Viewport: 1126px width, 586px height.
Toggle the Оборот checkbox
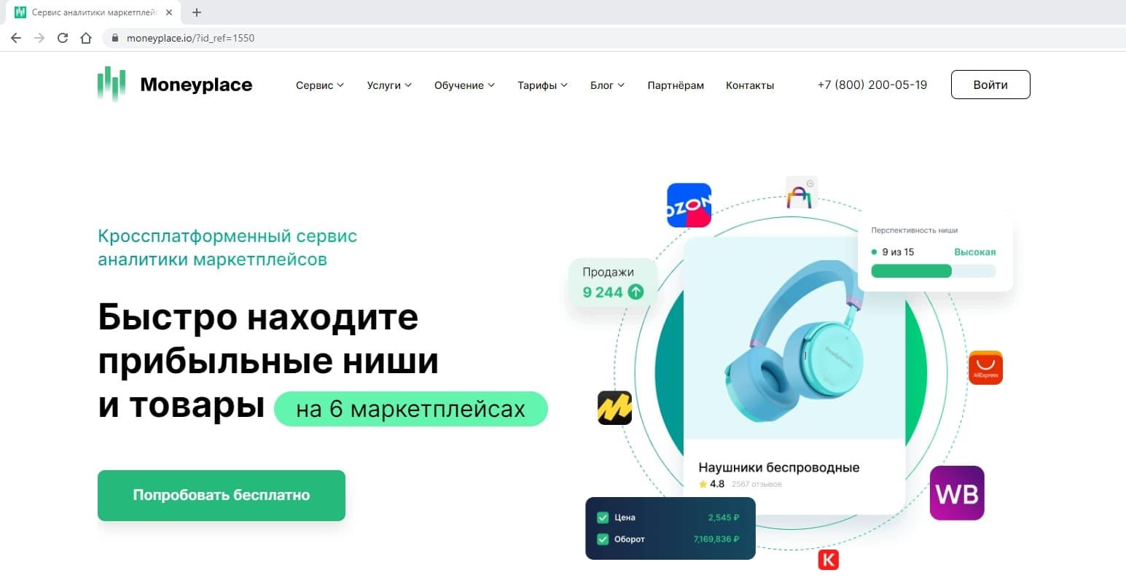click(603, 539)
